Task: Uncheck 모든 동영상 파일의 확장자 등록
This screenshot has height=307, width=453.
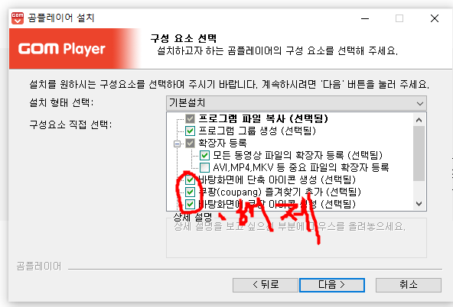Action: tap(204, 155)
